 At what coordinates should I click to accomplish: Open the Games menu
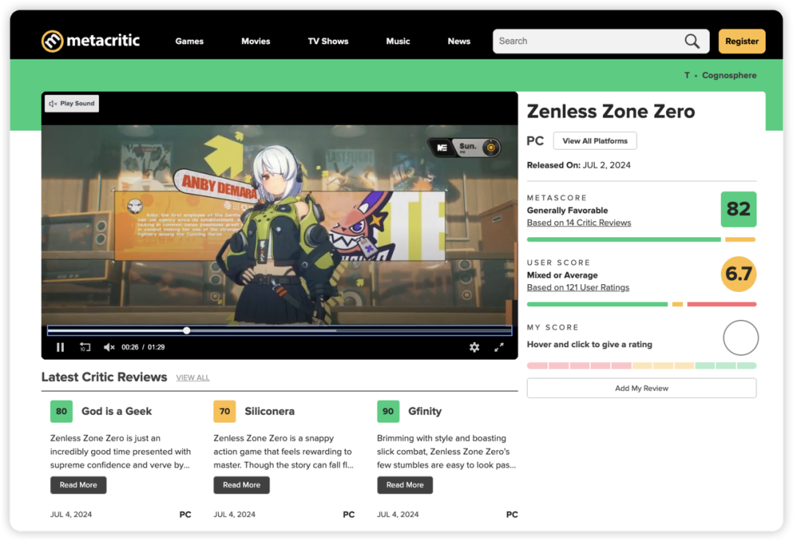189,41
